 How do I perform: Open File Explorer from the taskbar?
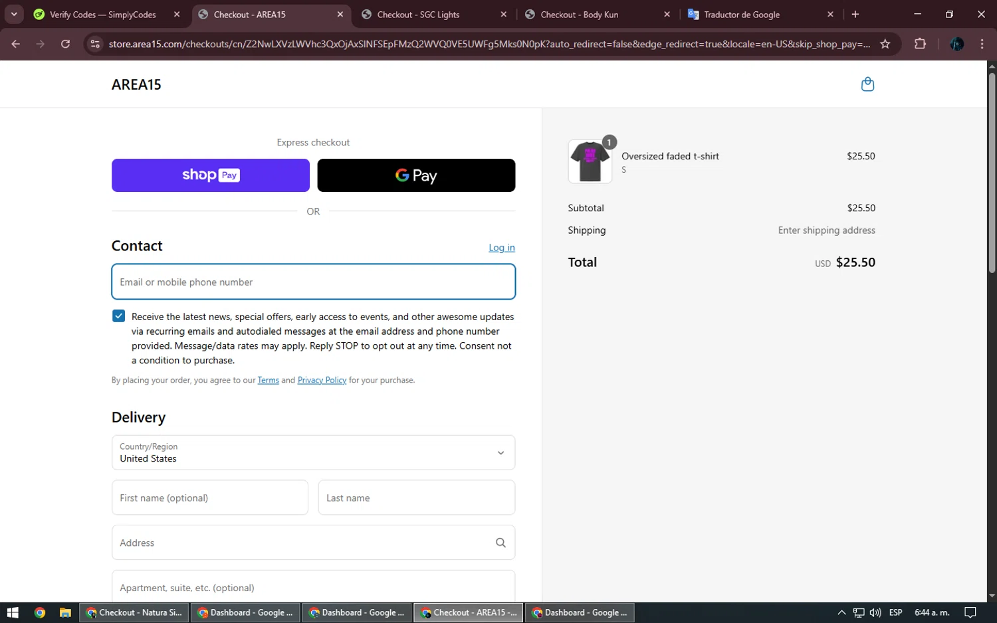pyautogui.click(x=65, y=612)
